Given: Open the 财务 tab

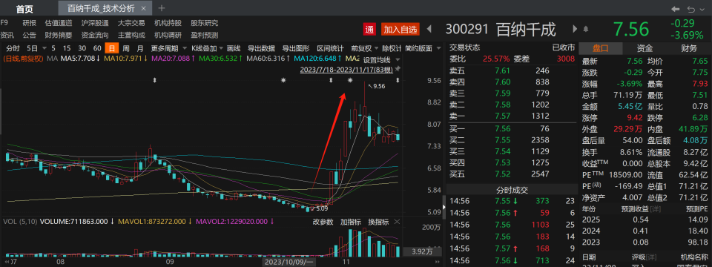Looking at the screenshot, I should coord(689,48).
